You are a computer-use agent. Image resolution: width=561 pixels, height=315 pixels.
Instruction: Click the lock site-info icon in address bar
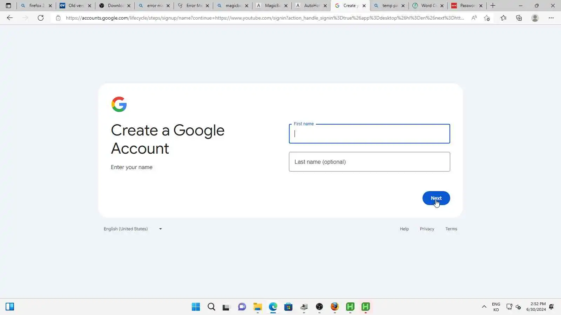click(58, 18)
